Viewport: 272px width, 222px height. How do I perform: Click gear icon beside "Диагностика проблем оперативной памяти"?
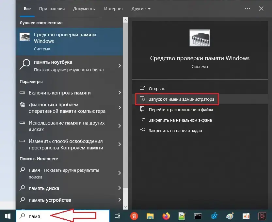pos(22,104)
